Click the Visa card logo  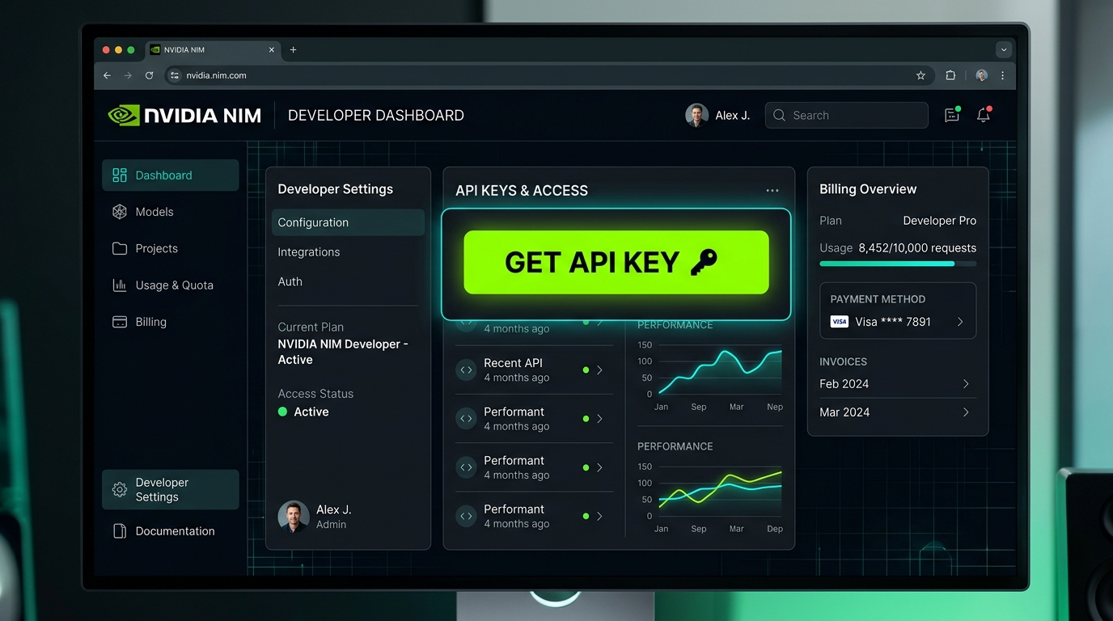(840, 322)
